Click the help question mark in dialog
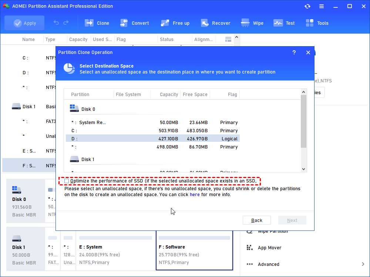 [294, 52]
